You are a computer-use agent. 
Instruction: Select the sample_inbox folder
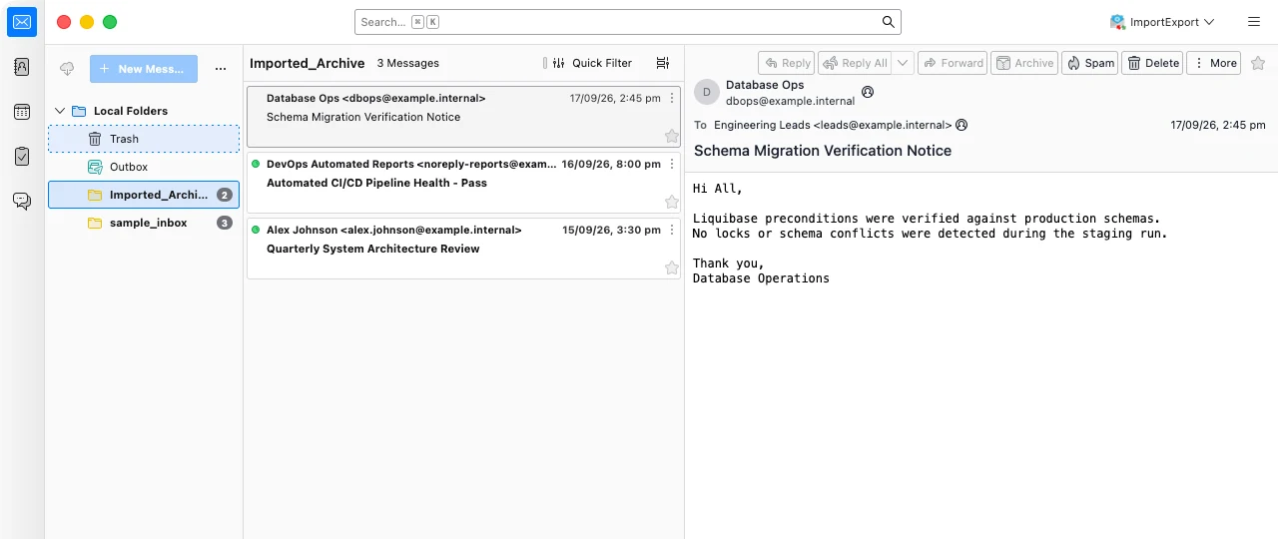click(144, 223)
